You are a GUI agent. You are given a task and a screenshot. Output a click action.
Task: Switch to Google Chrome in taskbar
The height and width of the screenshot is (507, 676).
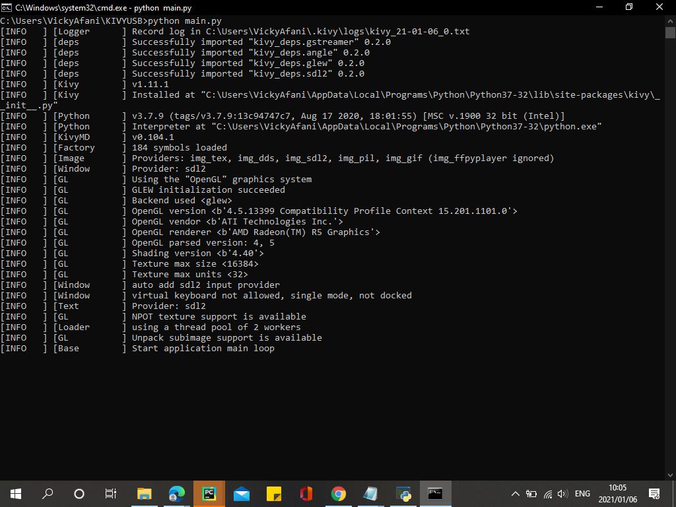point(339,494)
